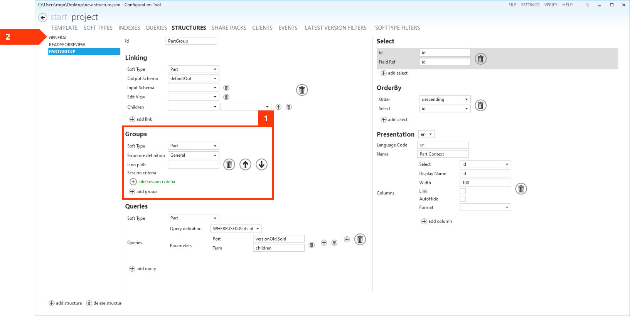The width and height of the screenshot is (630, 316).
Task: Switch to the SHARE PACKS tab
Action: pos(229,28)
